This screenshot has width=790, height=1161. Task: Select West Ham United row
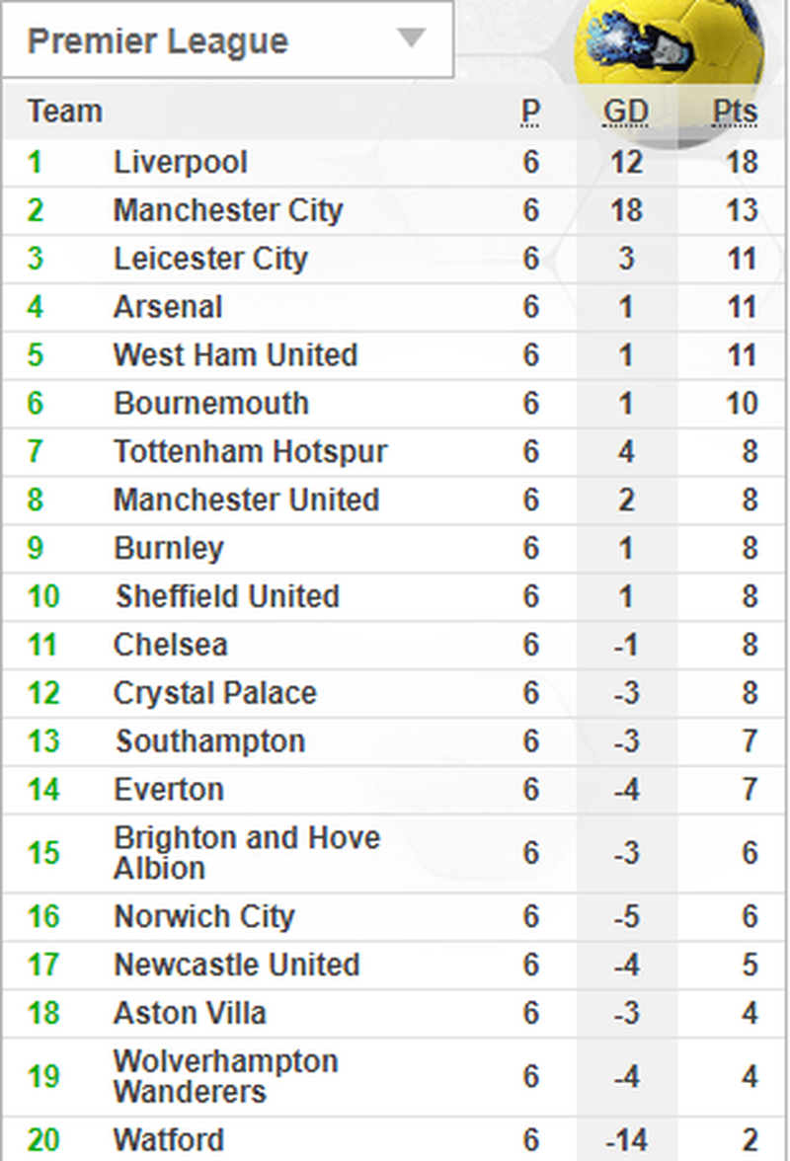(x=235, y=355)
